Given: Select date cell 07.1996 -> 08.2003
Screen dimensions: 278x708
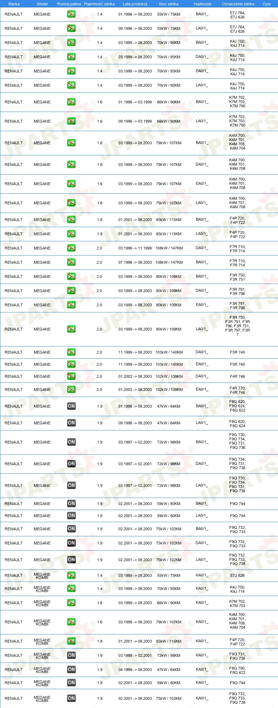Looking at the screenshot, I should [x=135, y=262].
